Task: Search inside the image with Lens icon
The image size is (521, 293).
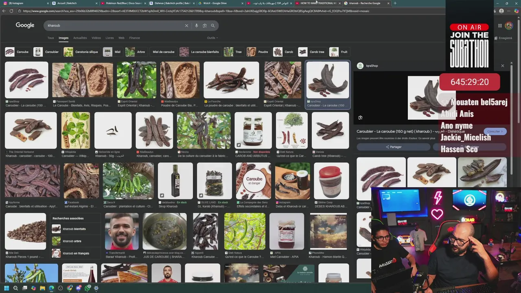Action: [x=360, y=118]
